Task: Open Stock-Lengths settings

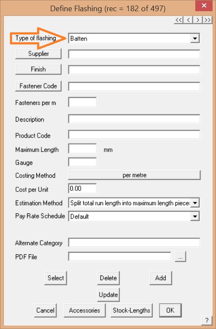Action: pyautogui.click(x=131, y=310)
